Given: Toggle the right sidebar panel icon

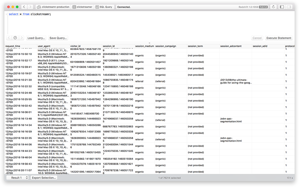Looking at the screenshot, I should click(289, 7).
